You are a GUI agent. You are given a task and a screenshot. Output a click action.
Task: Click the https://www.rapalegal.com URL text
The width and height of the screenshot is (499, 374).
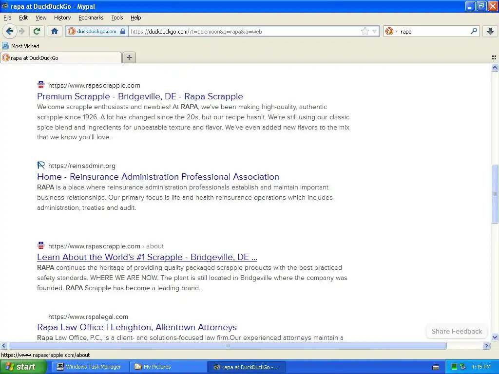click(x=88, y=317)
